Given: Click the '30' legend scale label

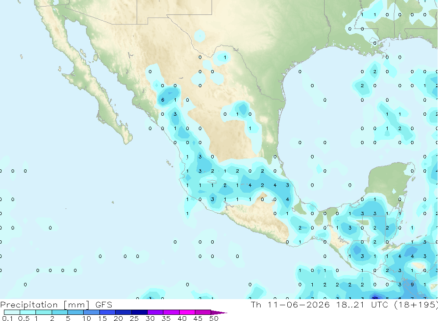Looking at the screenshot, I should (150, 318).
